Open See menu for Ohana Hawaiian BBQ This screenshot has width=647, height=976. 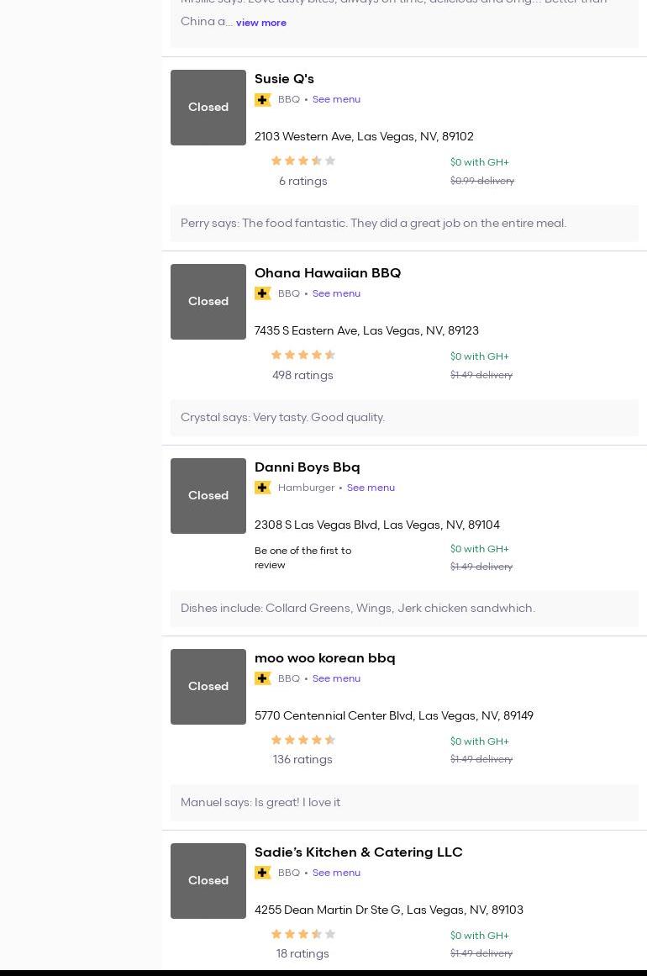[x=336, y=293]
